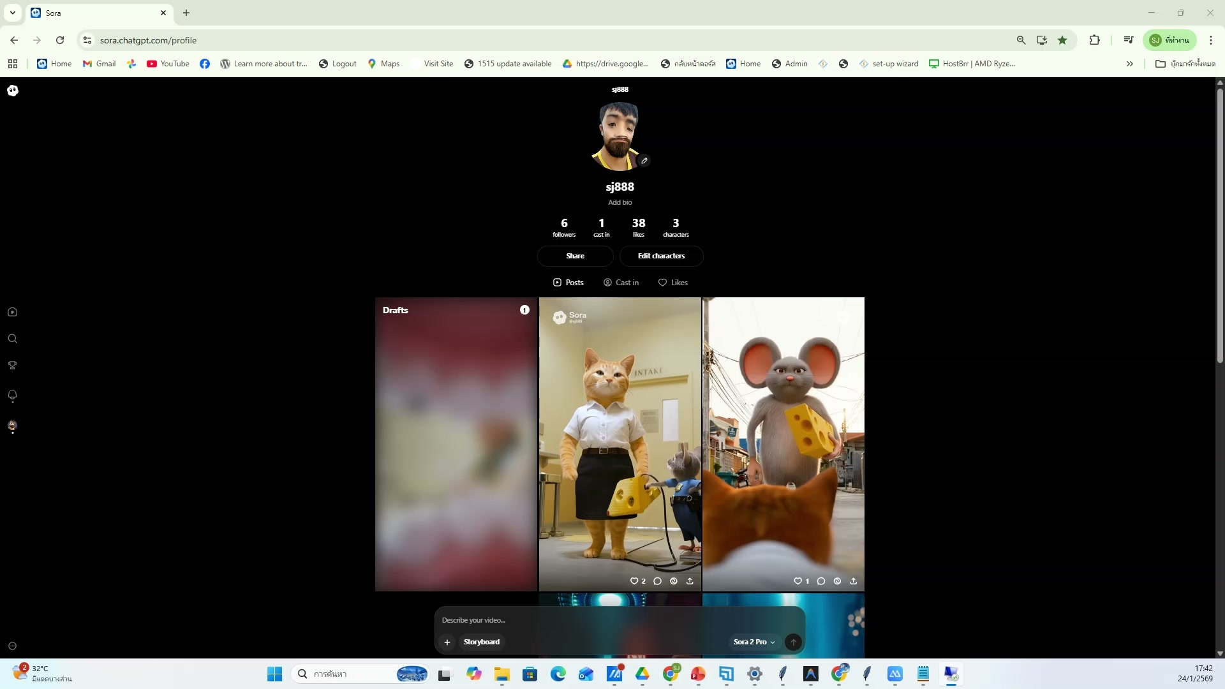Click the profile avatar in sidebar

(12, 426)
